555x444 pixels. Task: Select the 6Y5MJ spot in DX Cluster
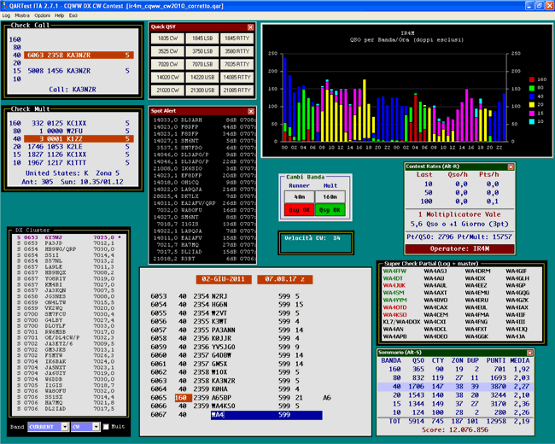click(x=69, y=237)
